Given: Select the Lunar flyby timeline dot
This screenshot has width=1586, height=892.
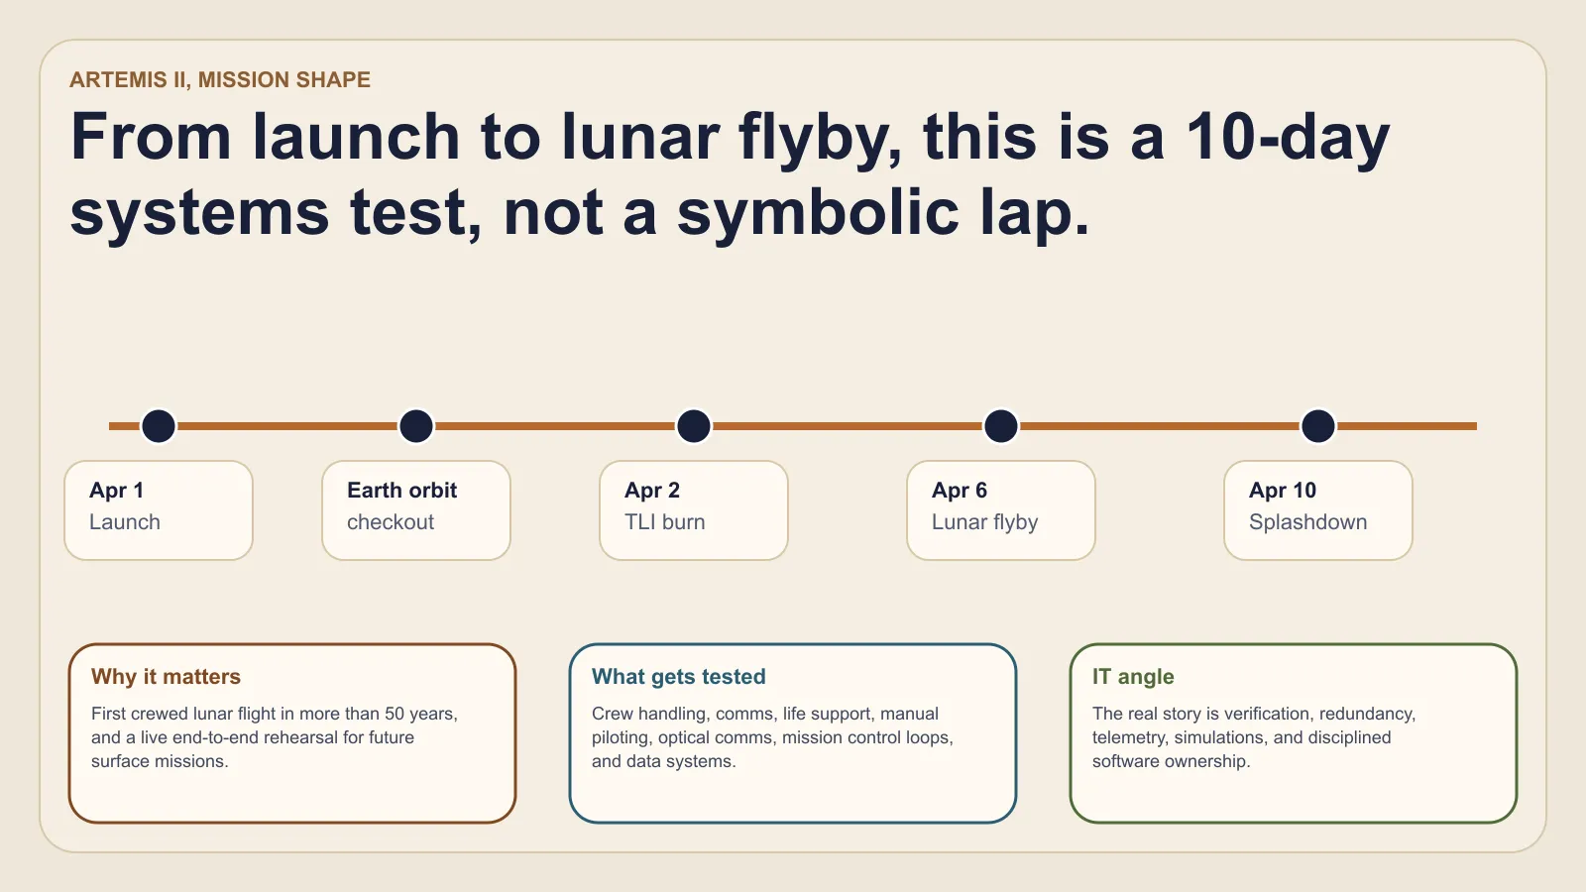Looking at the screenshot, I should (x=1001, y=426).
